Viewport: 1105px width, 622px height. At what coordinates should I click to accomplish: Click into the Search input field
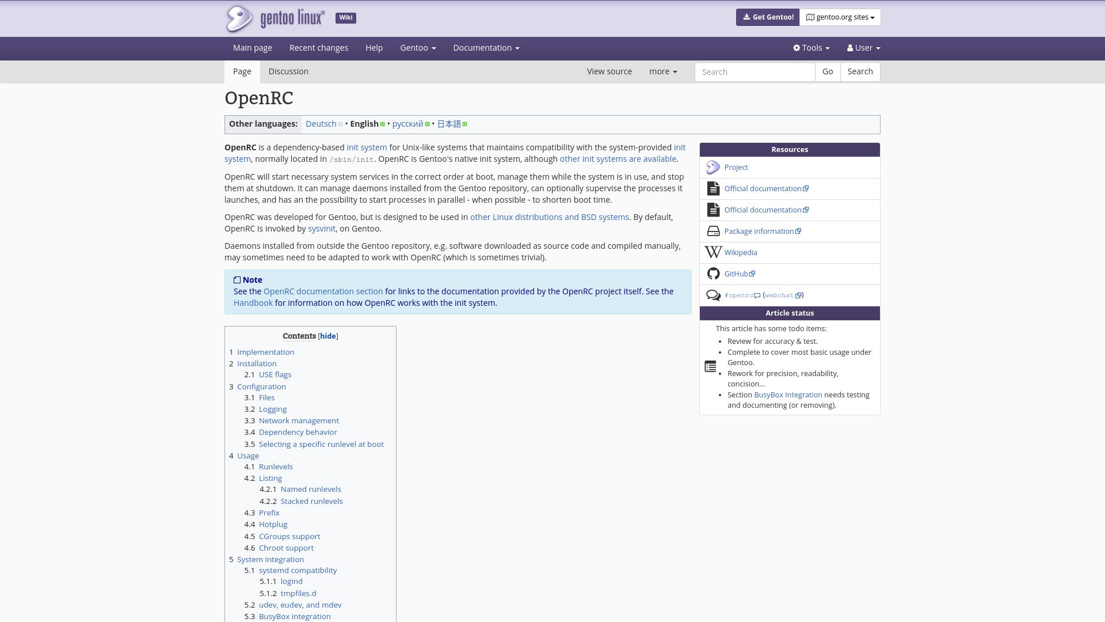[x=755, y=72]
